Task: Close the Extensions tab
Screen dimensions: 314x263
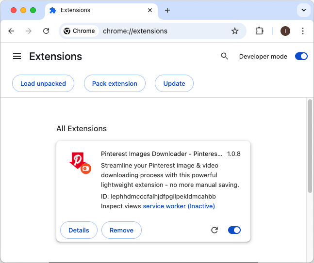Action: point(150,10)
